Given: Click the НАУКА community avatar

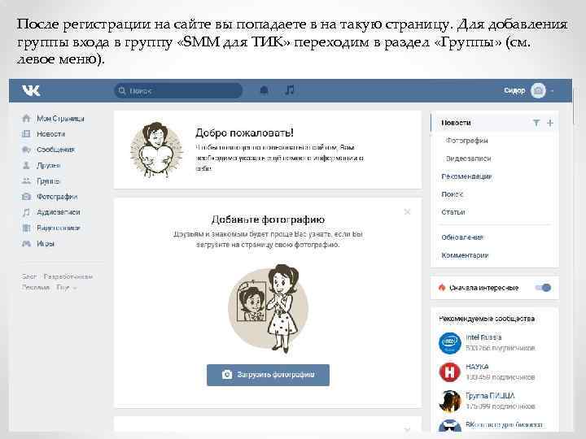Looking at the screenshot, I should pos(449,372).
